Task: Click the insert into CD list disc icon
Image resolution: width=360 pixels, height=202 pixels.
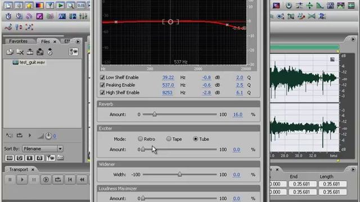Action: pos(50,52)
